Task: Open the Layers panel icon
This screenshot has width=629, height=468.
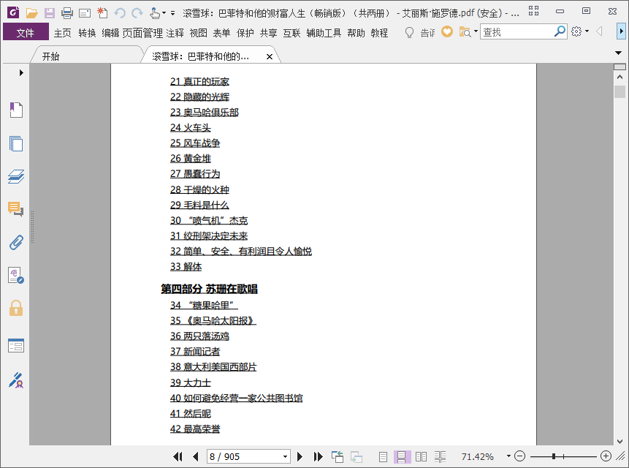Action: point(16,176)
